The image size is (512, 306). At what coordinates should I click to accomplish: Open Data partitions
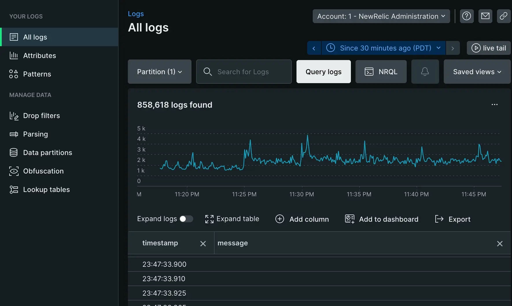[59, 152]
